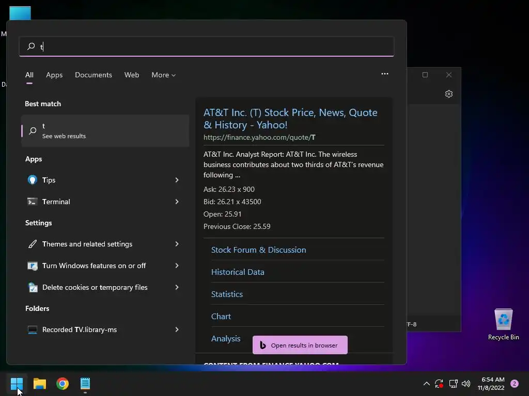Open the Tips app result
Screen dimensions: 529x396
(x=105, y=180)
